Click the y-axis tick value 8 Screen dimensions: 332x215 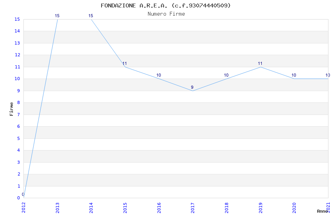pos(19,103)
